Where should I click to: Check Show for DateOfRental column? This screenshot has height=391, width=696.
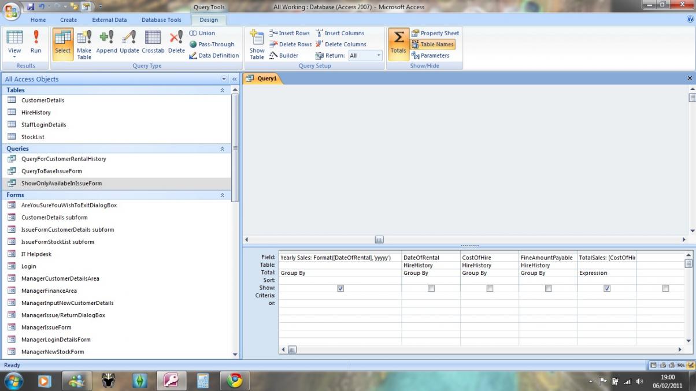click(431, 288)
